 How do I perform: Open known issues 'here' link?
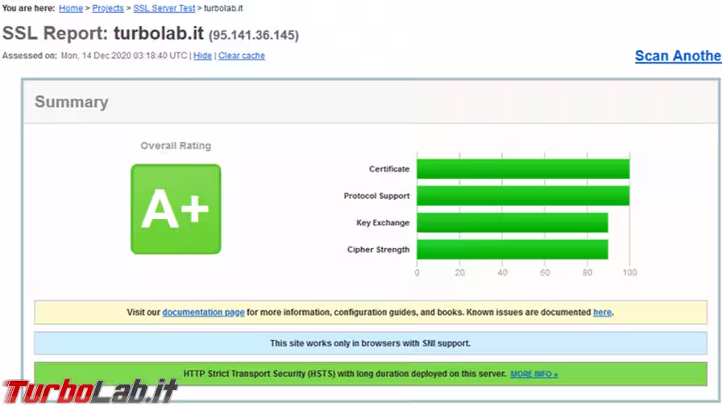(602, 312)
